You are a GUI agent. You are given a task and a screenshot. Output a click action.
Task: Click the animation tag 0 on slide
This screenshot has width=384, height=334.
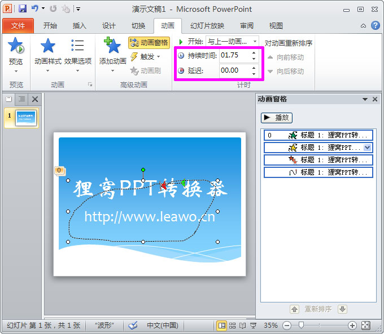coord(59,170)
